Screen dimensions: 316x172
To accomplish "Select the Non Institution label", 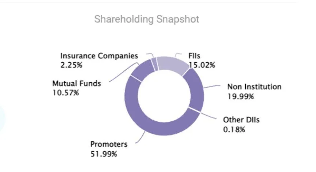I will pyautogui.click(x=254, y=87).
